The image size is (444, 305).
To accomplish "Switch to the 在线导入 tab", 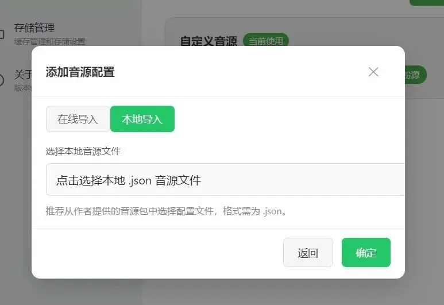I will 78,119.
